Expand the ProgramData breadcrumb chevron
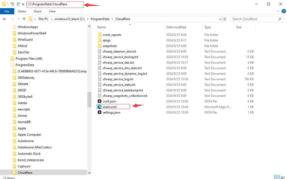The width and height of the screenshot is (287, 179). 113,19
